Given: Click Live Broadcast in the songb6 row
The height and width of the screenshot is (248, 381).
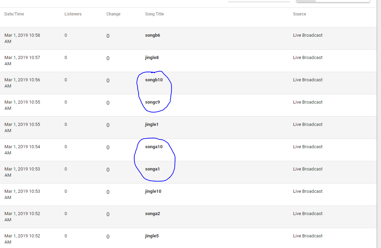Looking at the screenshot, I should point(308,35).
